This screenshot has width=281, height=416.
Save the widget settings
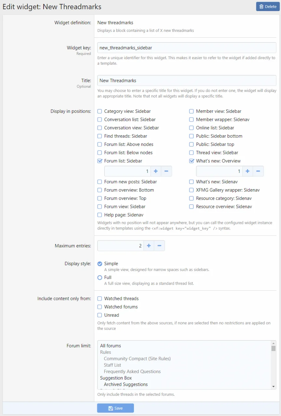[115, 408]
